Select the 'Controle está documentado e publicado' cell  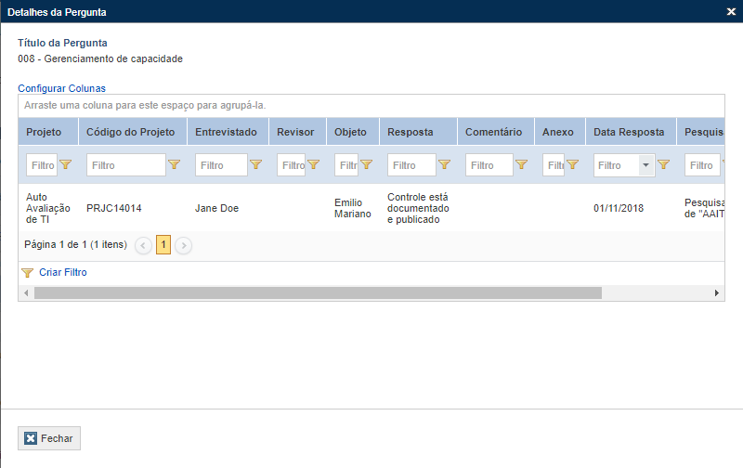(x=418, y=208)
